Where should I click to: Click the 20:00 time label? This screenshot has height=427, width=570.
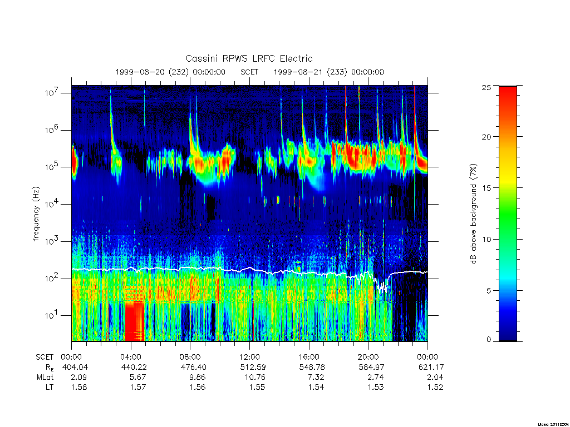(368, 357)
